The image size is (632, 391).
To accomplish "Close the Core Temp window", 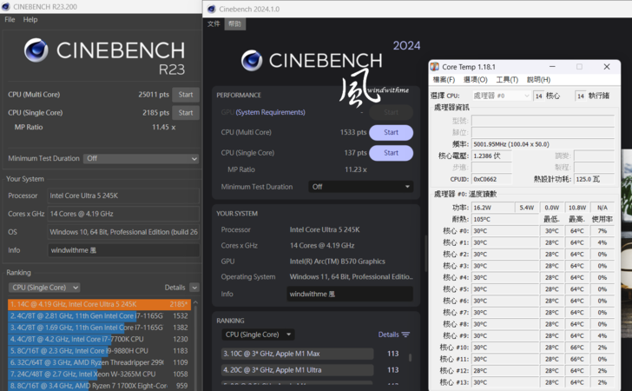I will [607, 66].
